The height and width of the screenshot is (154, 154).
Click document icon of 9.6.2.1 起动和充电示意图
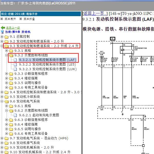15,115
